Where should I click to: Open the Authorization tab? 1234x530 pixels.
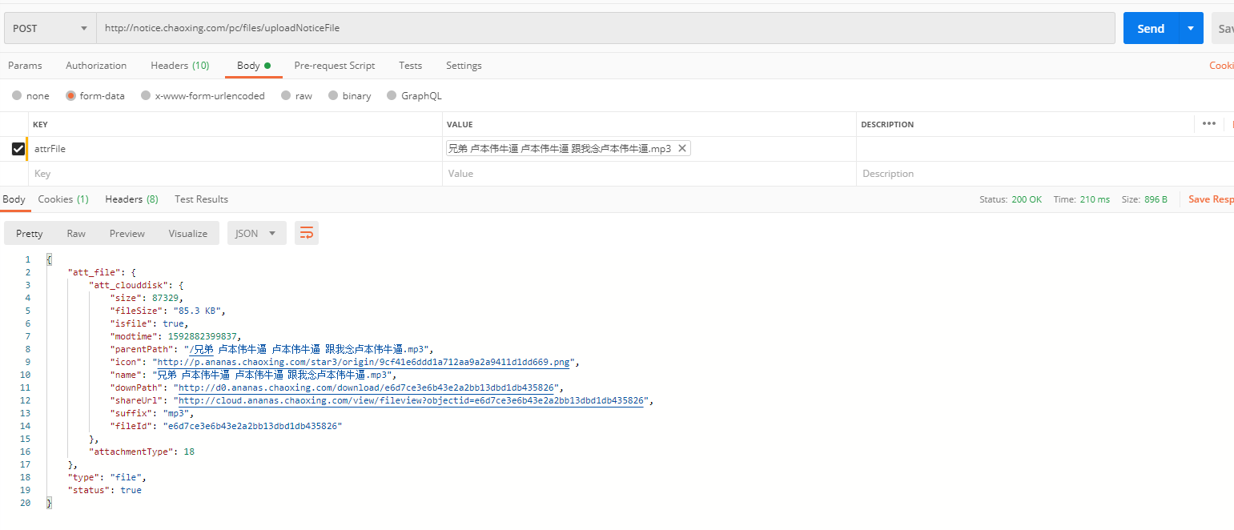(96, 66)
